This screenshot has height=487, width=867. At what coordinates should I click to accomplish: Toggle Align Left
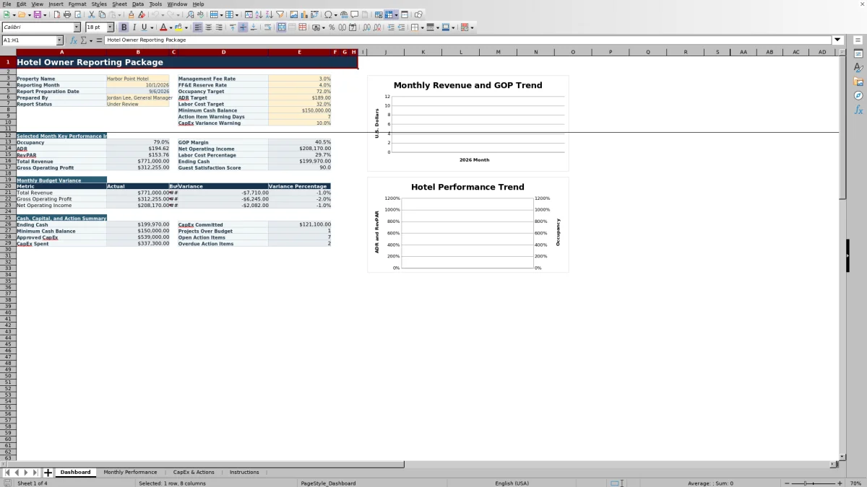tap(197, 27)
